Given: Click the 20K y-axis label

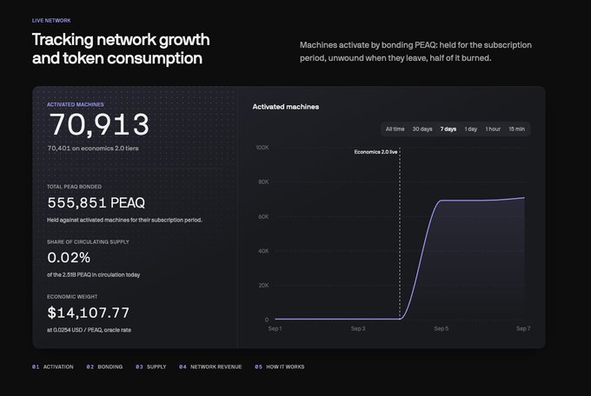Looking at the screenshot, I should point(263,286).
